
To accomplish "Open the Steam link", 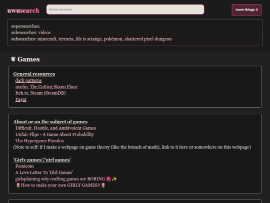I will (x=36, y=93).
